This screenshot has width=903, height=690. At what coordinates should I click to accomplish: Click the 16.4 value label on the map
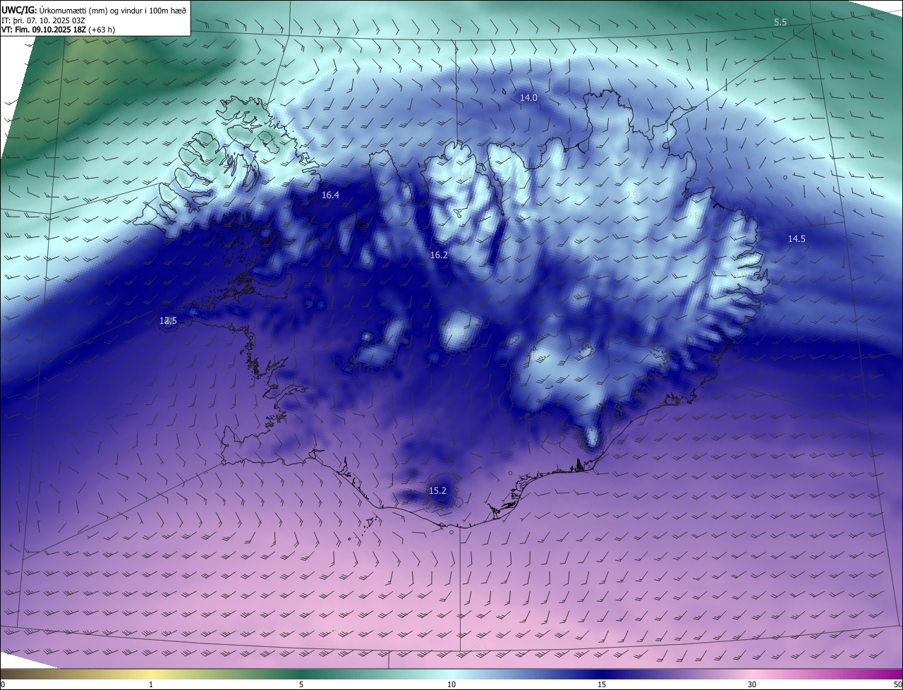[330, 195]
